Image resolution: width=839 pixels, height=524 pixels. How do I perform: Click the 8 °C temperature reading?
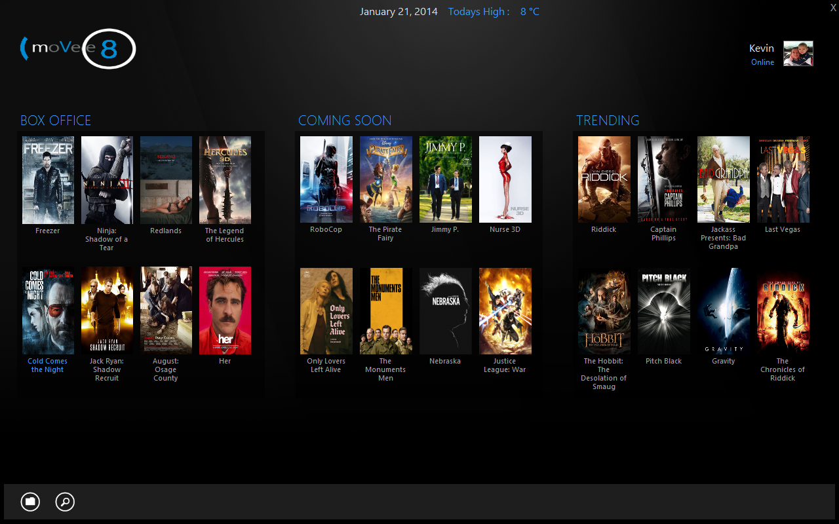pos(530,12)
